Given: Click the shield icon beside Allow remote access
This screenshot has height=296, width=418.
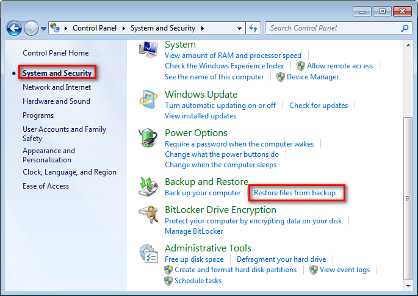Looking at the screenshot, I should [x=301, y=66].
